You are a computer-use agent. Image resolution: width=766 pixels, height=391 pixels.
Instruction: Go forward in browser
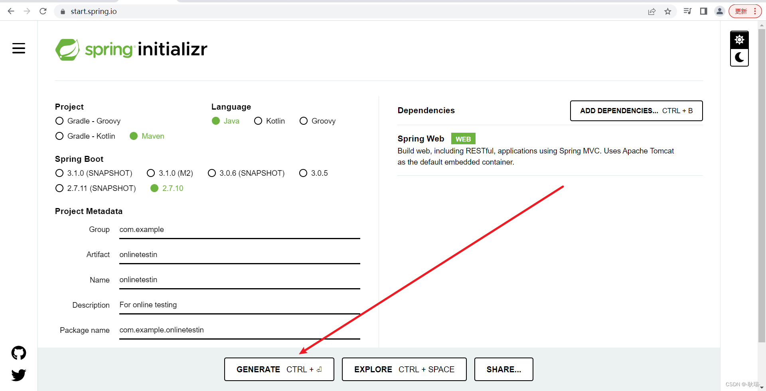(x=27, y=11)
